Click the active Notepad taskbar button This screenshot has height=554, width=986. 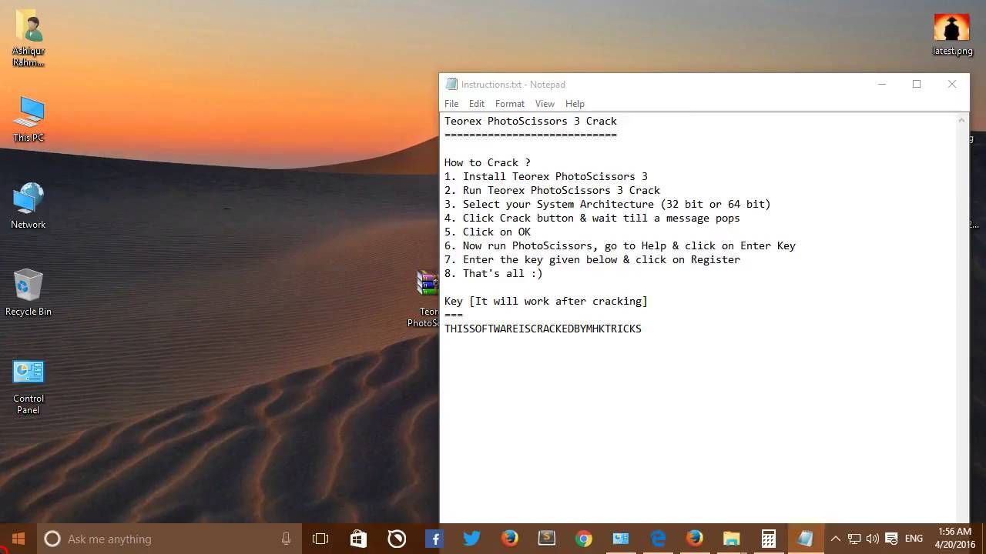[x=806, y=539]
